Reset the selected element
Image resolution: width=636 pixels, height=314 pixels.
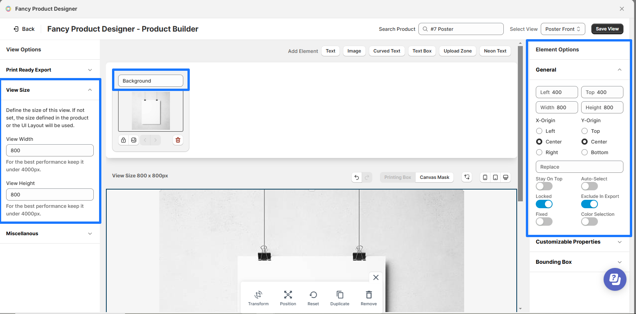tap(313, 298)
